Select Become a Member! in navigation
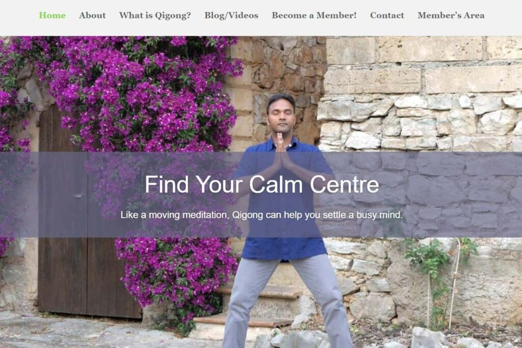The width and height of the screenshot is (522, 348). tap(314, 15)
